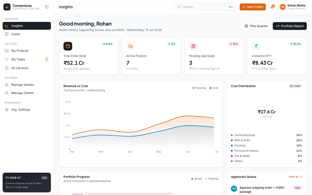
Task: Open the By trade filter chip
Action: tap(295, 86)
